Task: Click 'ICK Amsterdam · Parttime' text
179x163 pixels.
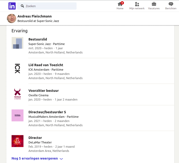Action: (x=46, y=70)
